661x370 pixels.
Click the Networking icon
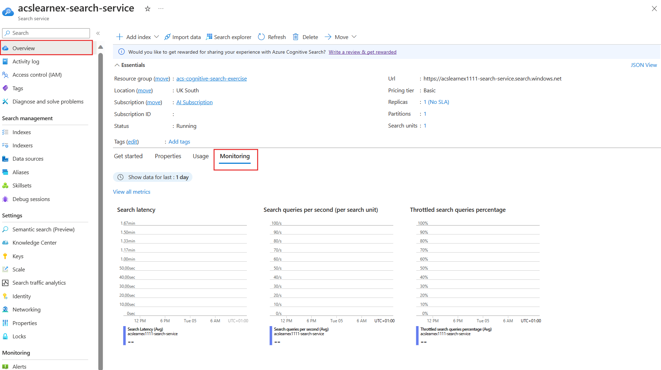point(5,309)
